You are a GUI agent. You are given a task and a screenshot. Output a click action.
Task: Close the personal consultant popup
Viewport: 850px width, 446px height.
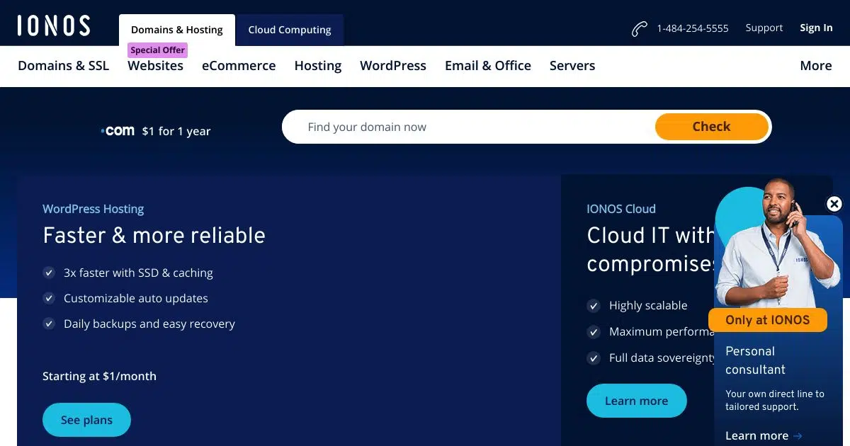(x=834, y=204)
